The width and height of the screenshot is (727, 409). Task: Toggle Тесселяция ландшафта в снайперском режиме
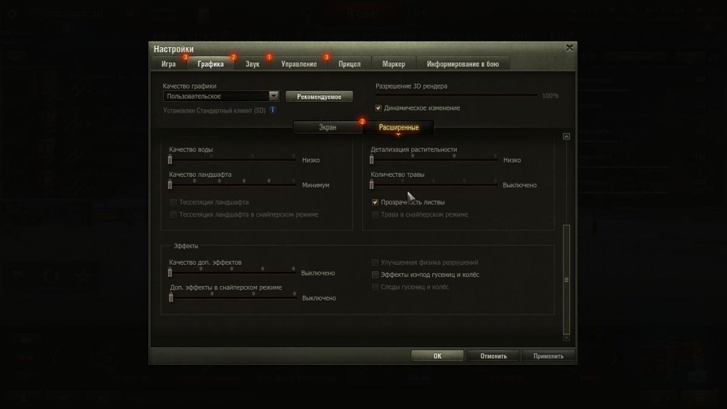click(173, 214)
